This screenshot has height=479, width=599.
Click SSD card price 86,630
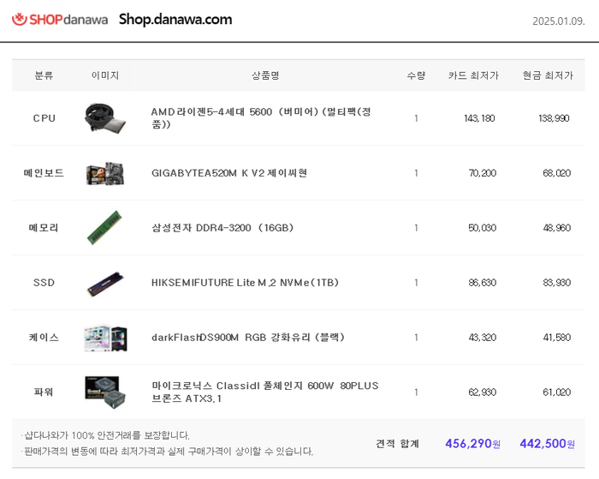(483, 283)
